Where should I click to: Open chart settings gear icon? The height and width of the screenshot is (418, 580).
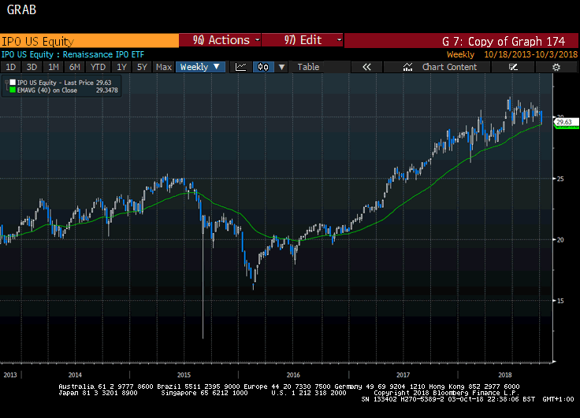556,67
